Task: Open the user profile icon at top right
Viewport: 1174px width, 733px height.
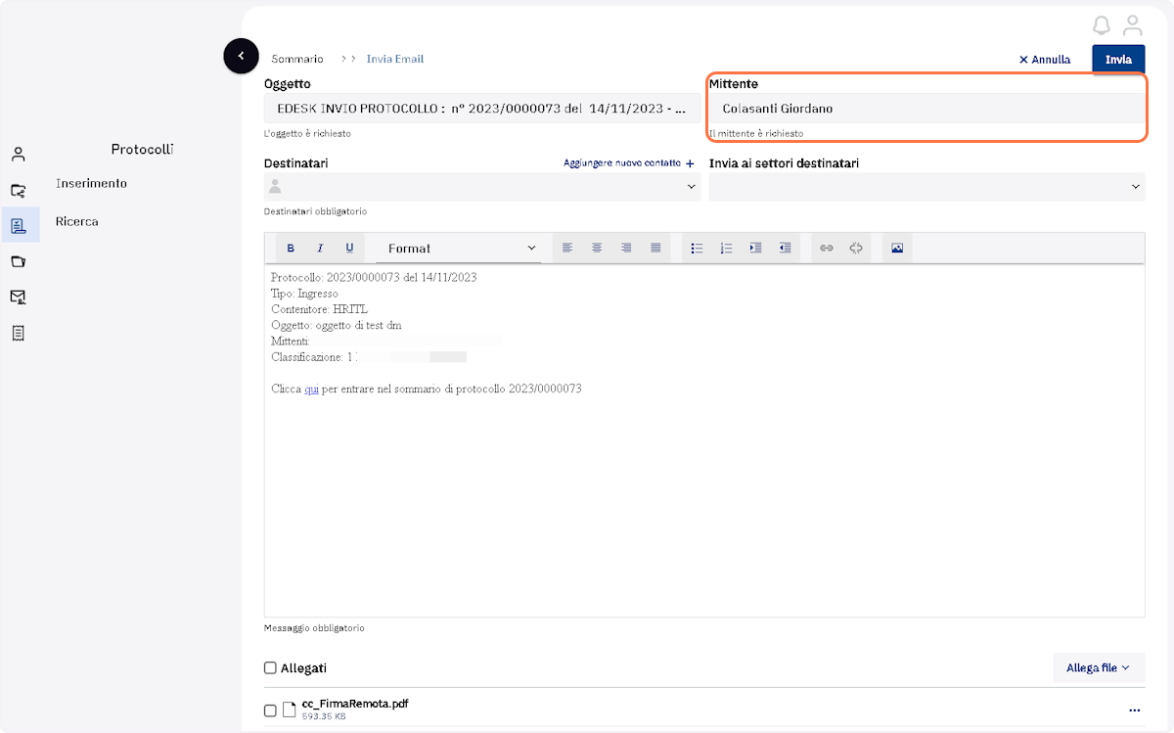Action: tap(1133, 24)
